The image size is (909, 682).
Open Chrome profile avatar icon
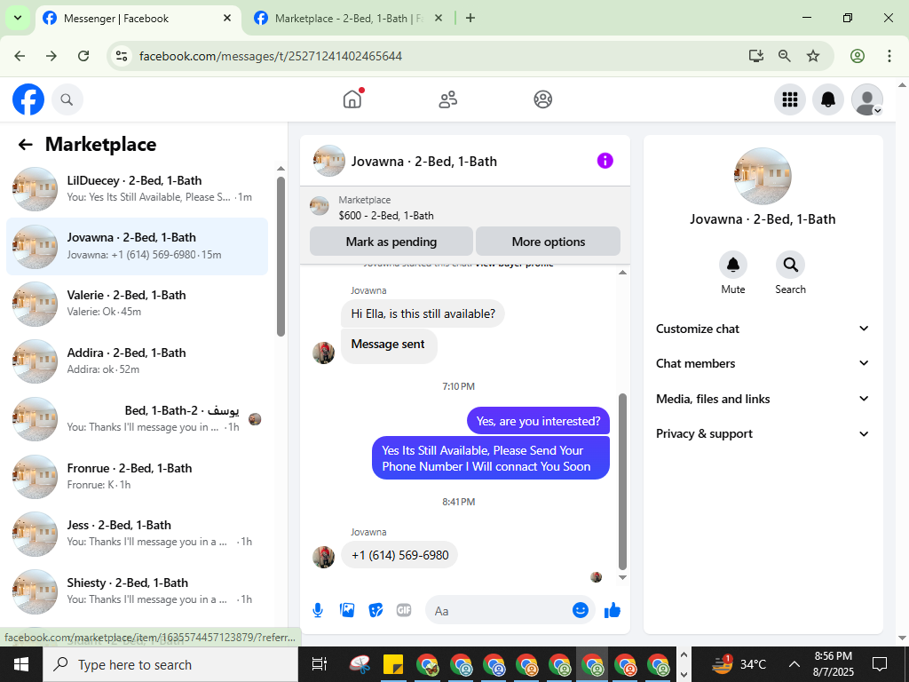pos(858,56)
